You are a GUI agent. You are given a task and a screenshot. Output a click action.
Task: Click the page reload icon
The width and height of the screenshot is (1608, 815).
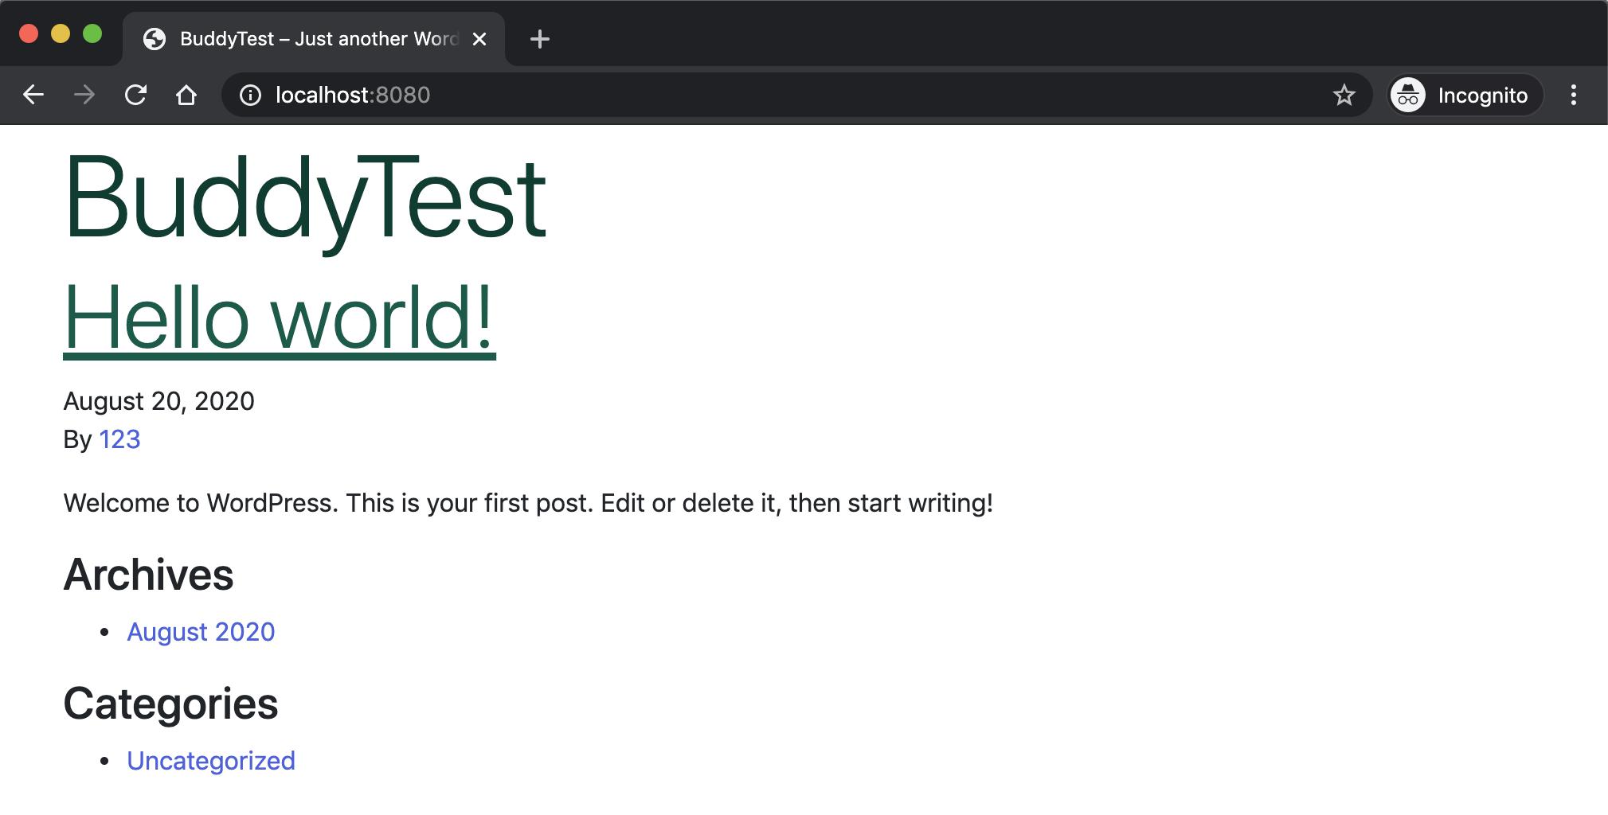(x=137, y=95)
